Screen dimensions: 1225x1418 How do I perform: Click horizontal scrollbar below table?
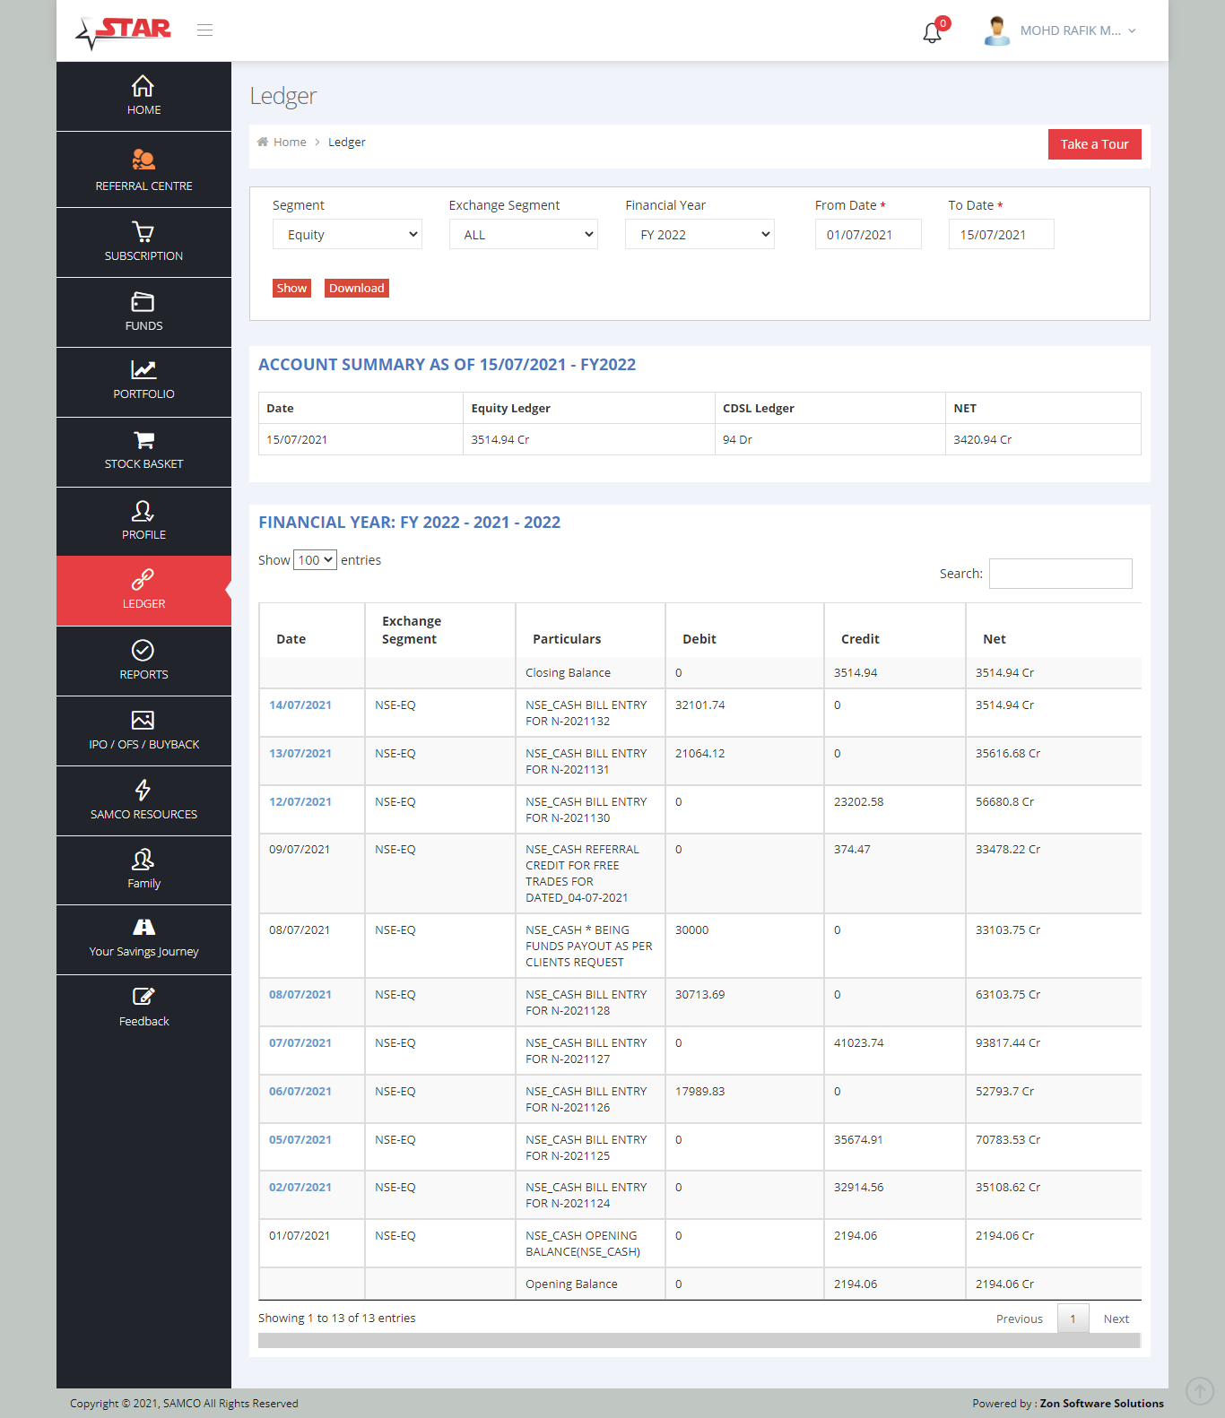(x=699, y=1341)
